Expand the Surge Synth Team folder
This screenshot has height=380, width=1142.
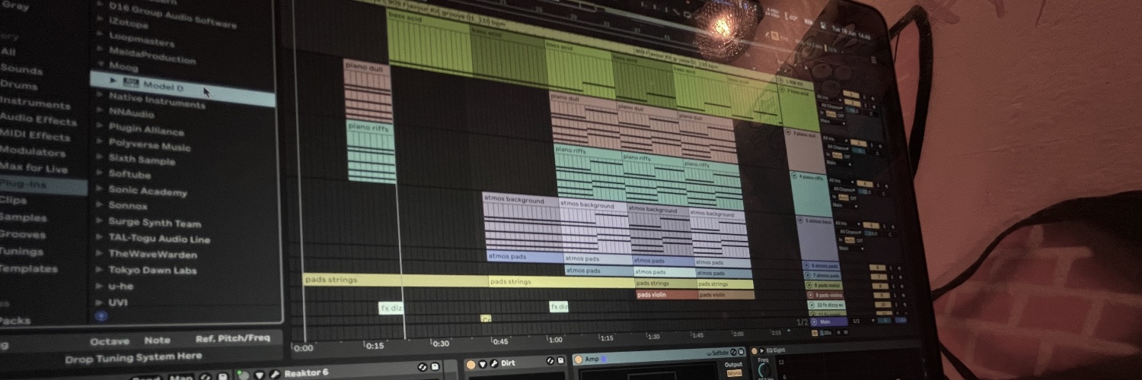[x=99, y=222]
